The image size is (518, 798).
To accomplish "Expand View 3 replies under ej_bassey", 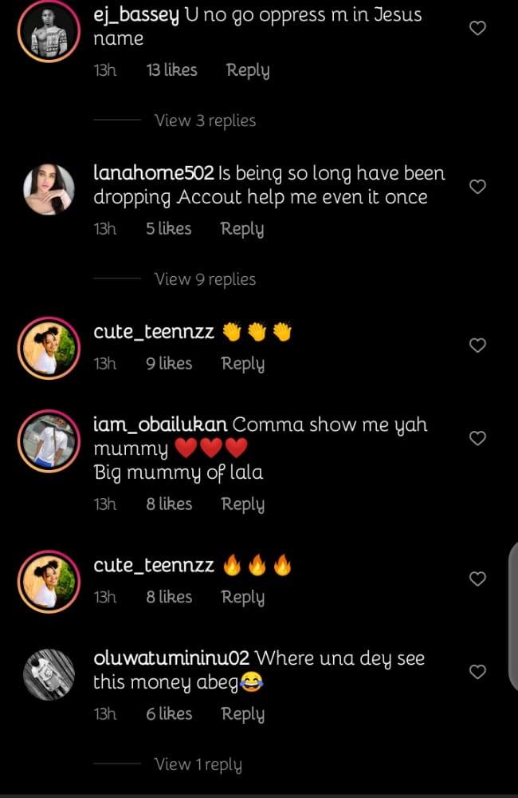I will (x=205, y=120).
